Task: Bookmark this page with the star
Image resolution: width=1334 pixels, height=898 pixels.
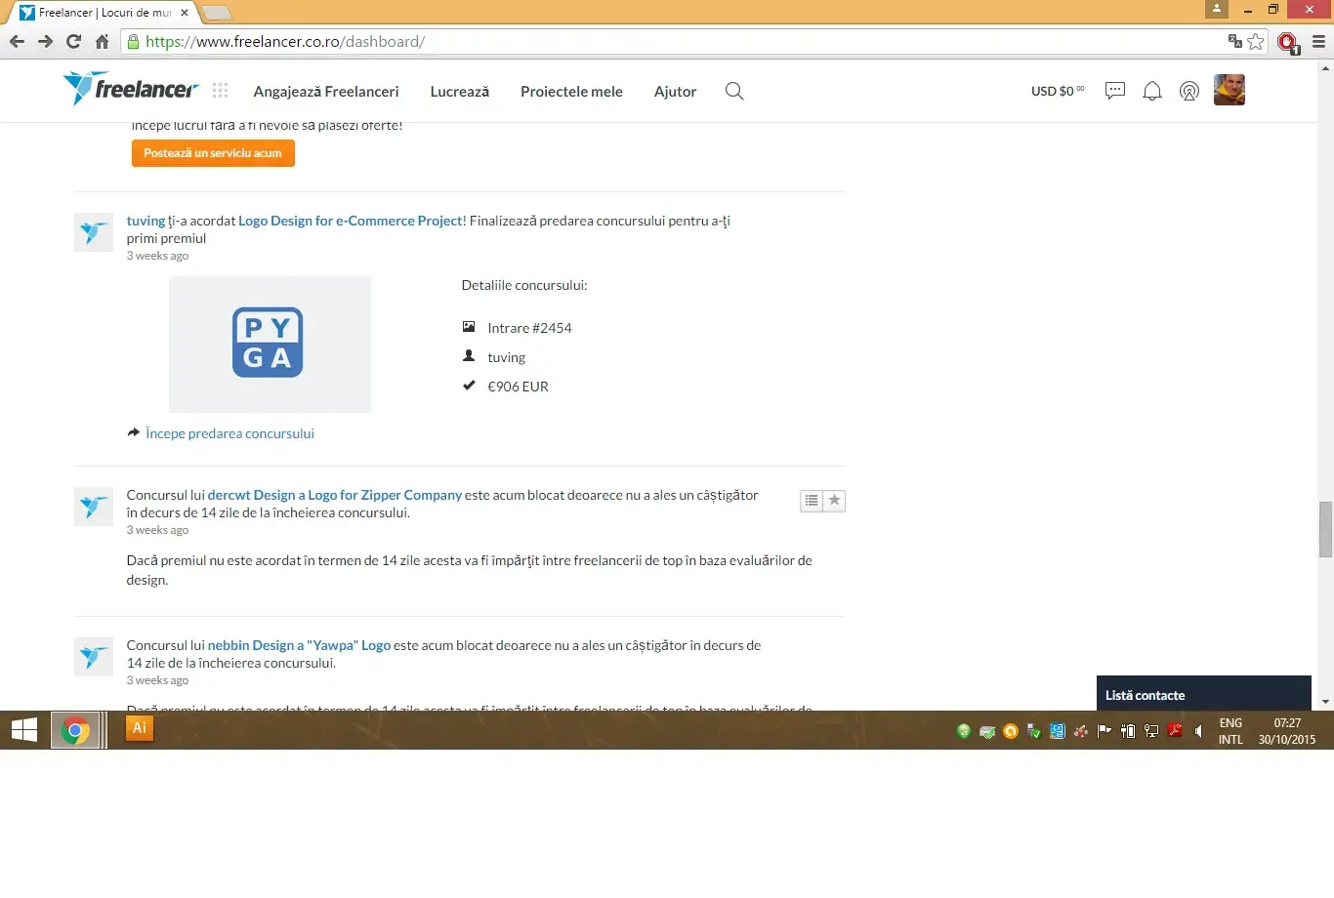Action: 1256,41
